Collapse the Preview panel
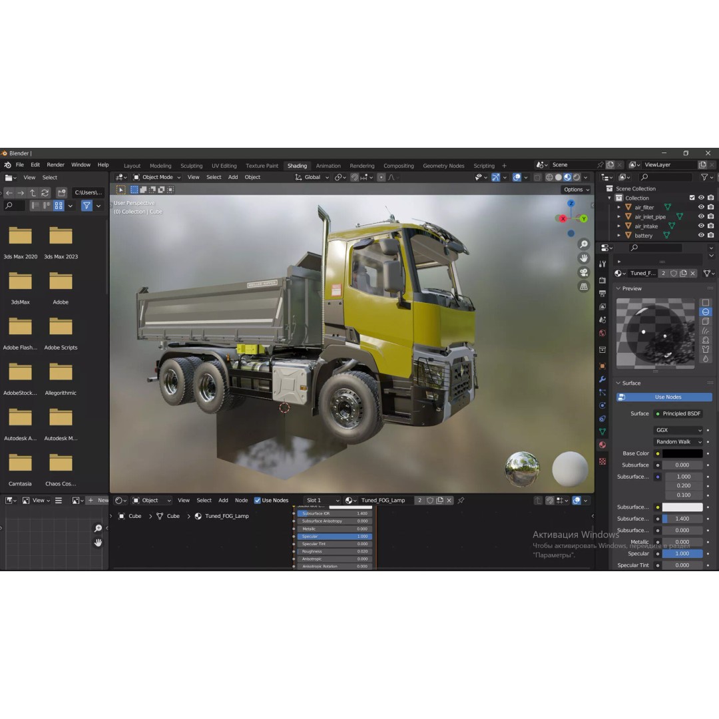The image size is (719, 719). coord(618,288)
